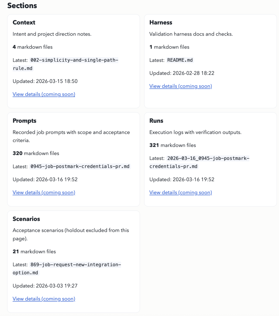This screenshot has width=279, height=316.
Task: Open View details in the Harness card
Action: point(180,86)
